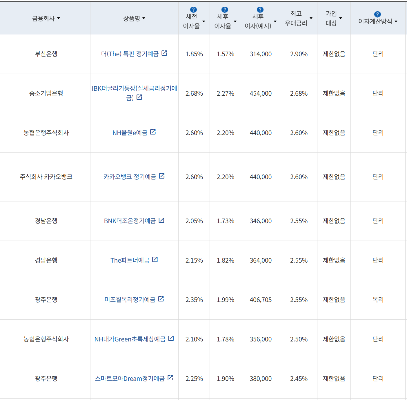407x400 pixels.
Task: Expand the 이자계산방식 sorting options
Action: click(396, 21)
